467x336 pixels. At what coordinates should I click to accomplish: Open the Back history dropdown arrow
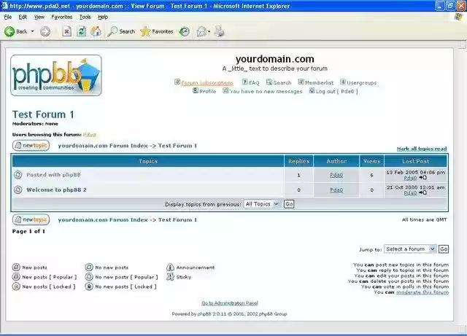32,31
